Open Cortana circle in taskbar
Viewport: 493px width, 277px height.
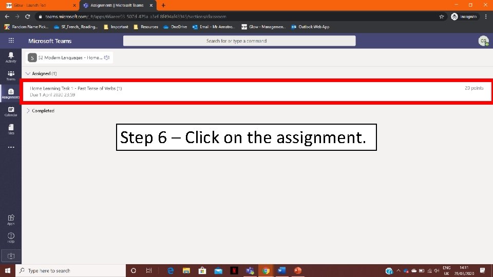(x=134, y=270)
